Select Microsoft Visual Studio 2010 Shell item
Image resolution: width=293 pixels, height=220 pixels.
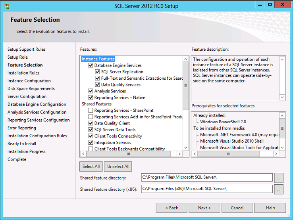(232, 141)
